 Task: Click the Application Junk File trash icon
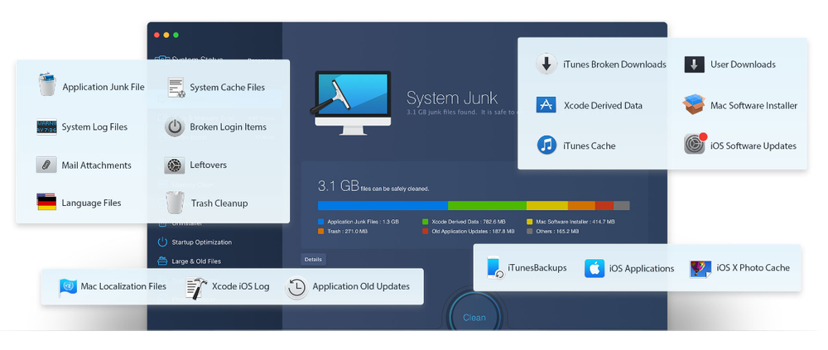(x=47, y=84)
